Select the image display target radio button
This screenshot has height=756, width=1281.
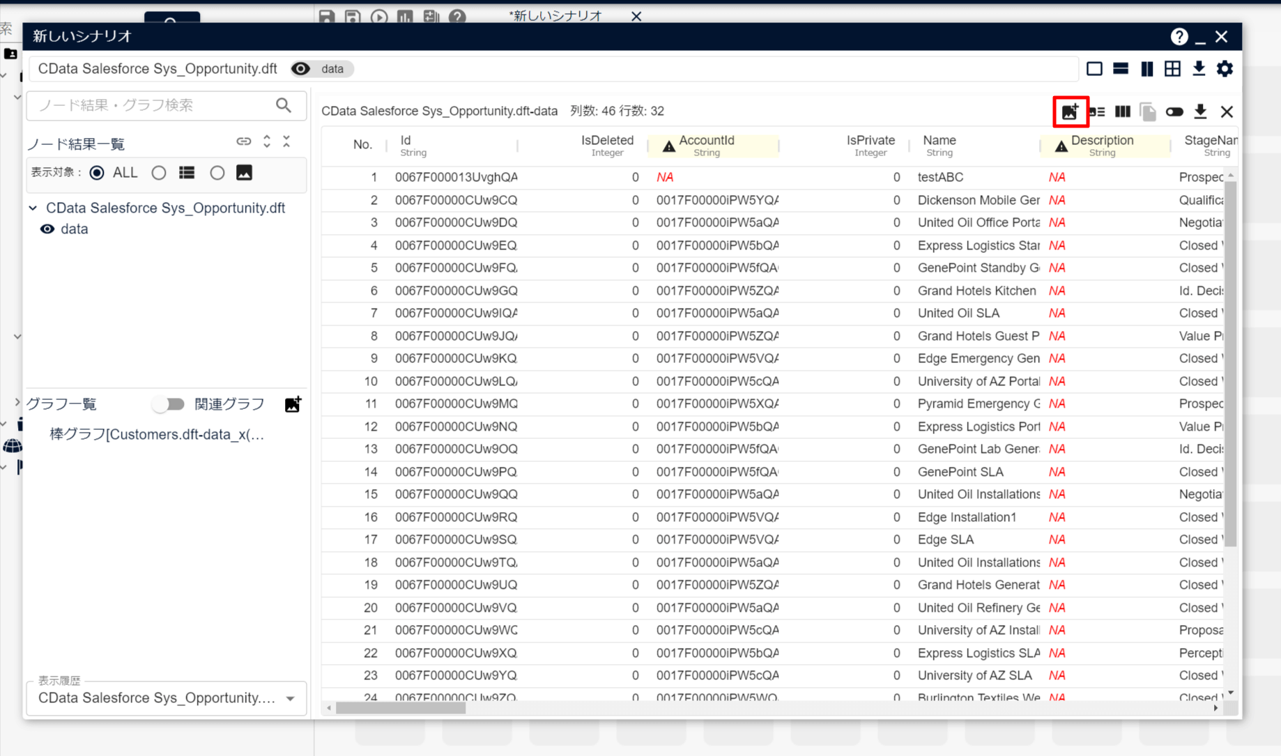tap(217, 173)
